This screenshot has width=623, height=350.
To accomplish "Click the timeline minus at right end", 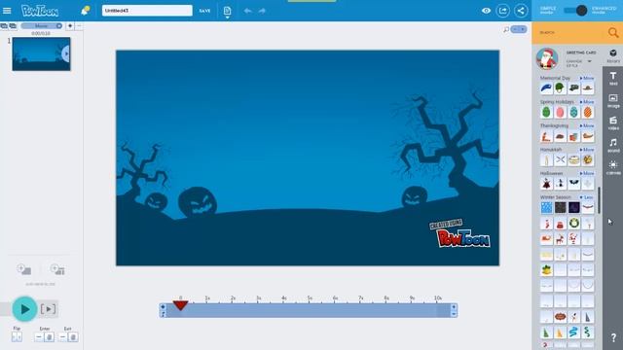I will (454, 313).
